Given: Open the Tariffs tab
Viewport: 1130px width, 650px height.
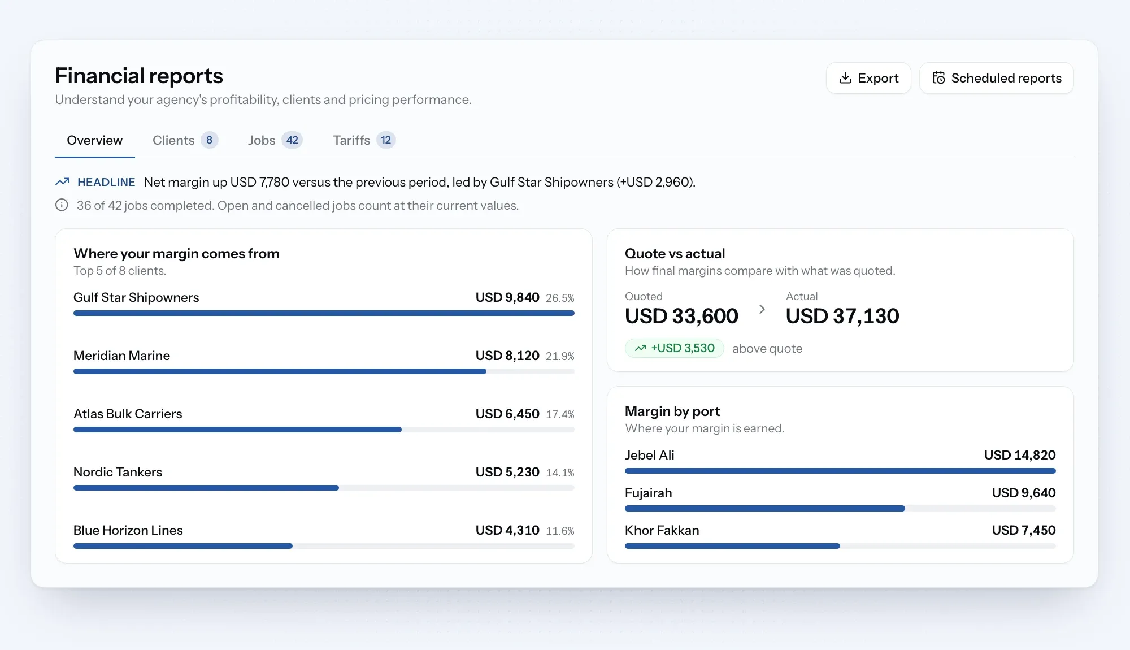Looking at the screenshot, I should pos(364,140).
